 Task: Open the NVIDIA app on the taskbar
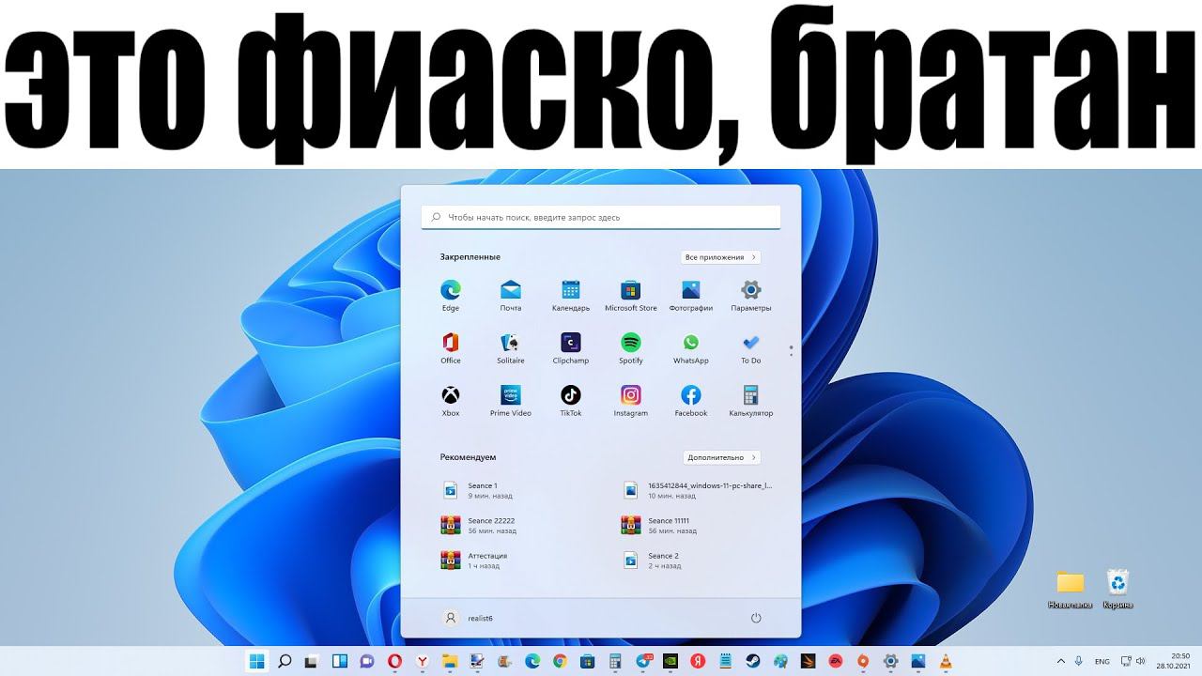point(670,661)
